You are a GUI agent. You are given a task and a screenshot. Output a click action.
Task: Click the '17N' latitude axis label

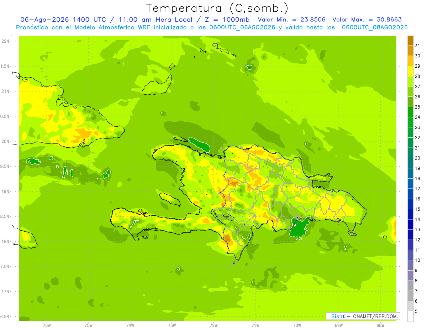click(x=5, y=292)
